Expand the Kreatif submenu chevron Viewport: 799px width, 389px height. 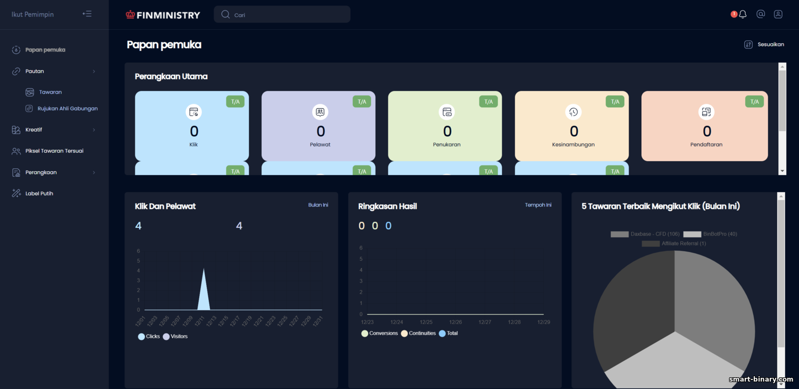coord(94,130)
